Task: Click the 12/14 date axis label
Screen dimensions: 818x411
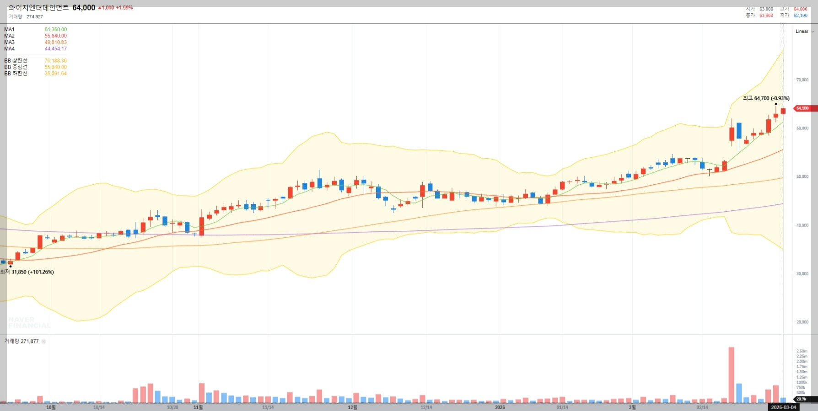Action: pos(426,407)
